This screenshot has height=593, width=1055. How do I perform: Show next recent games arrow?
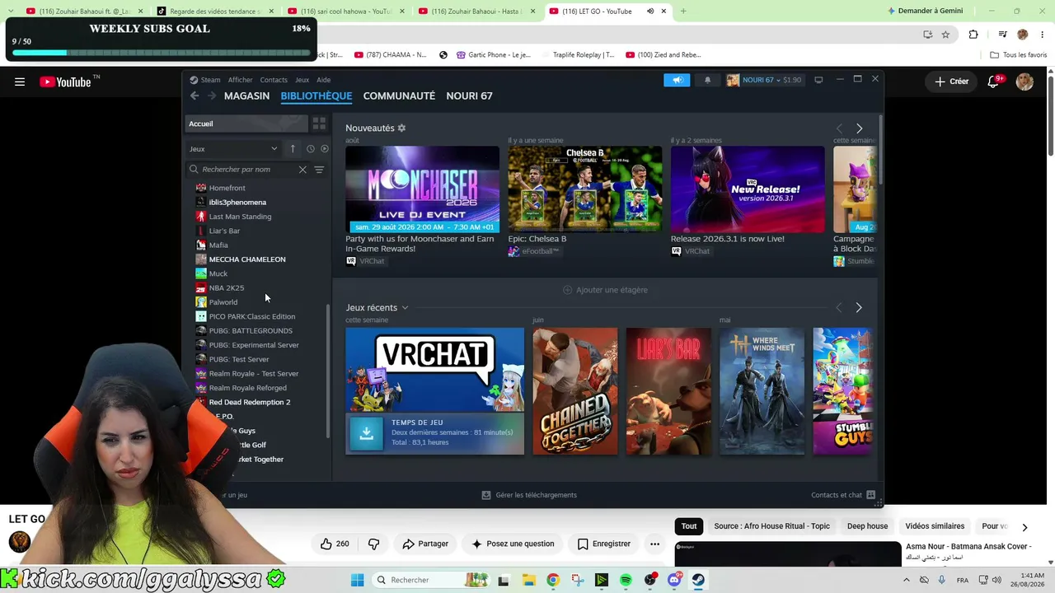pyautogui.click(x=859, y=307)
